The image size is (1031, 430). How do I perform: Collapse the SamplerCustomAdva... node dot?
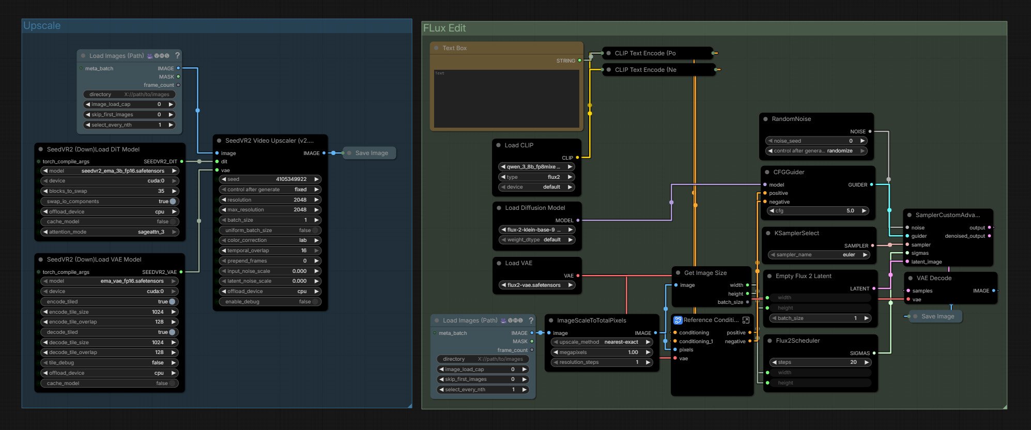[x=910, y=215]
